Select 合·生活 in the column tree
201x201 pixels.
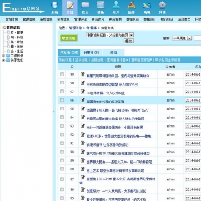coord(17,51)
